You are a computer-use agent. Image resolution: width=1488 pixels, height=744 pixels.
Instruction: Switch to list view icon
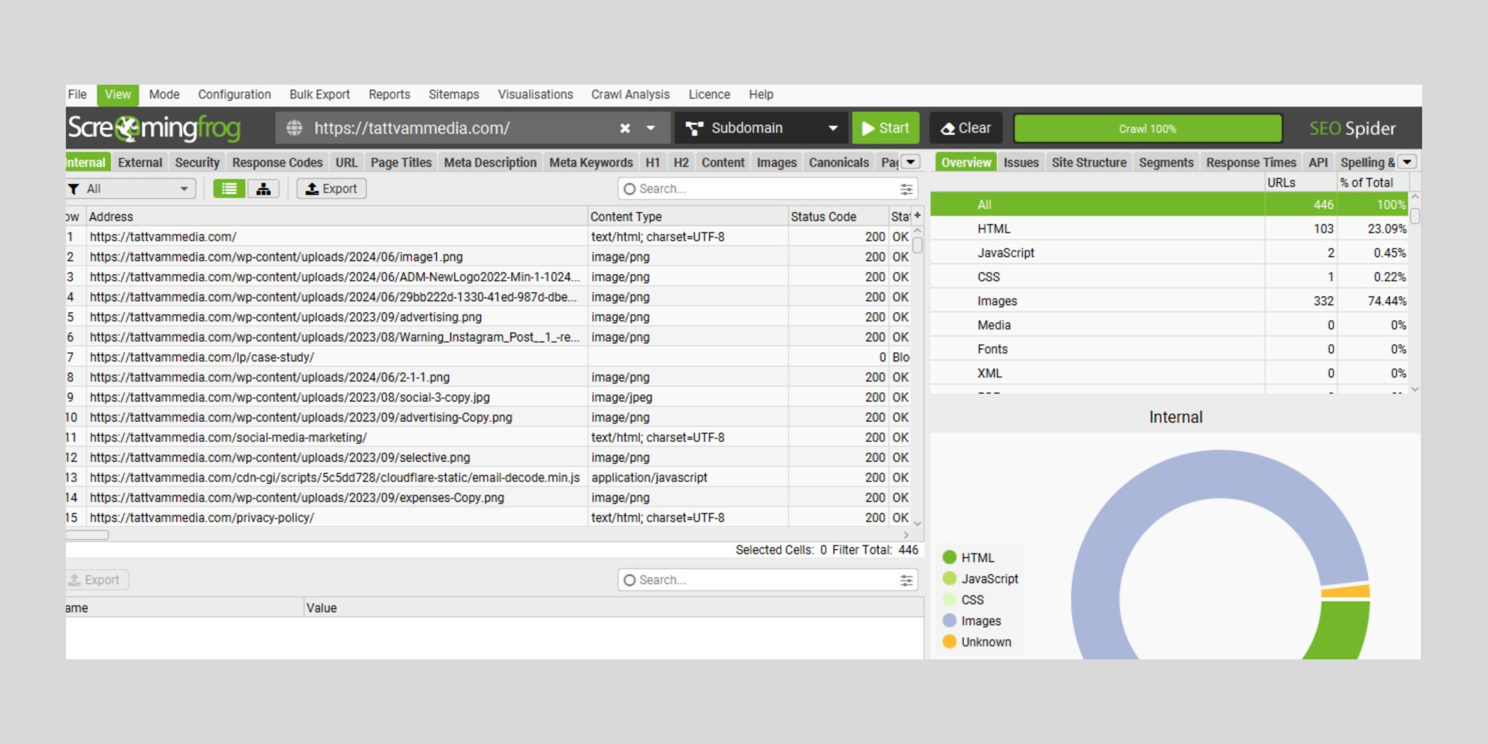click(x=229, y=189)
